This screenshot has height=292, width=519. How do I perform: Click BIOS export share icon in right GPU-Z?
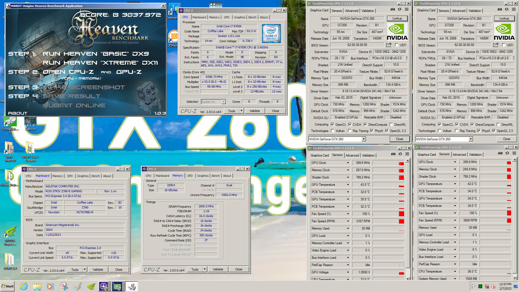click(x=496, y=45)
